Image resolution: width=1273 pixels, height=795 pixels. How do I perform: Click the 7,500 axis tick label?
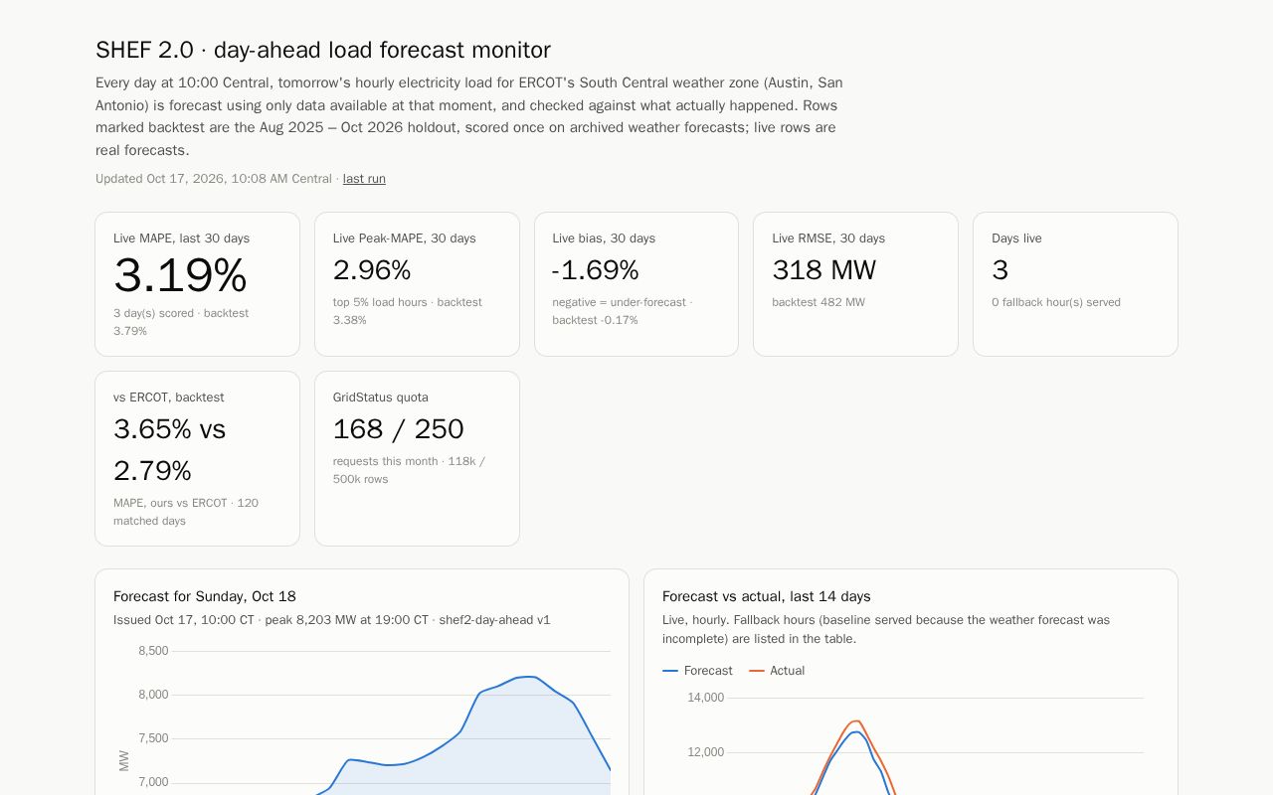tap(153, 738)
